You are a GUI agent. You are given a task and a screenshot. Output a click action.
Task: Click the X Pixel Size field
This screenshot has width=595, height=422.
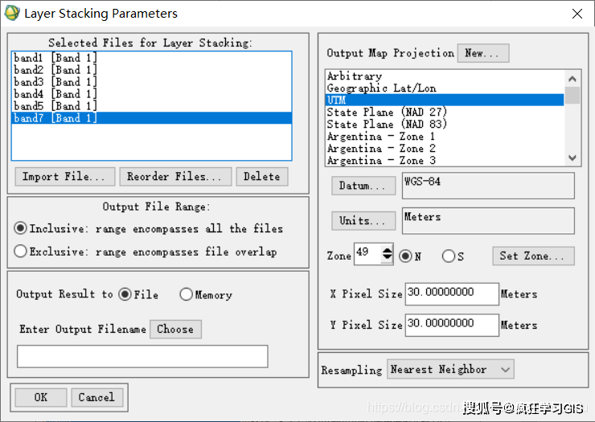click(x=451, y=293)
